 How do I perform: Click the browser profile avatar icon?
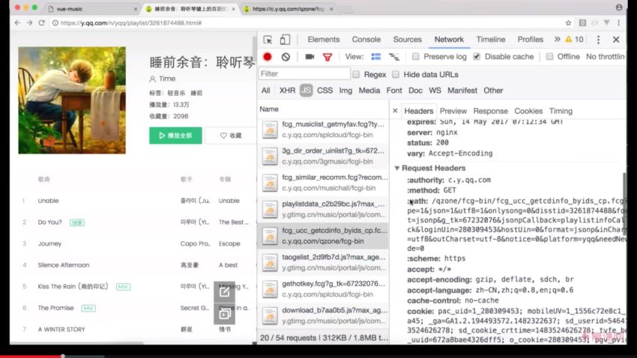tap(619, 7)
